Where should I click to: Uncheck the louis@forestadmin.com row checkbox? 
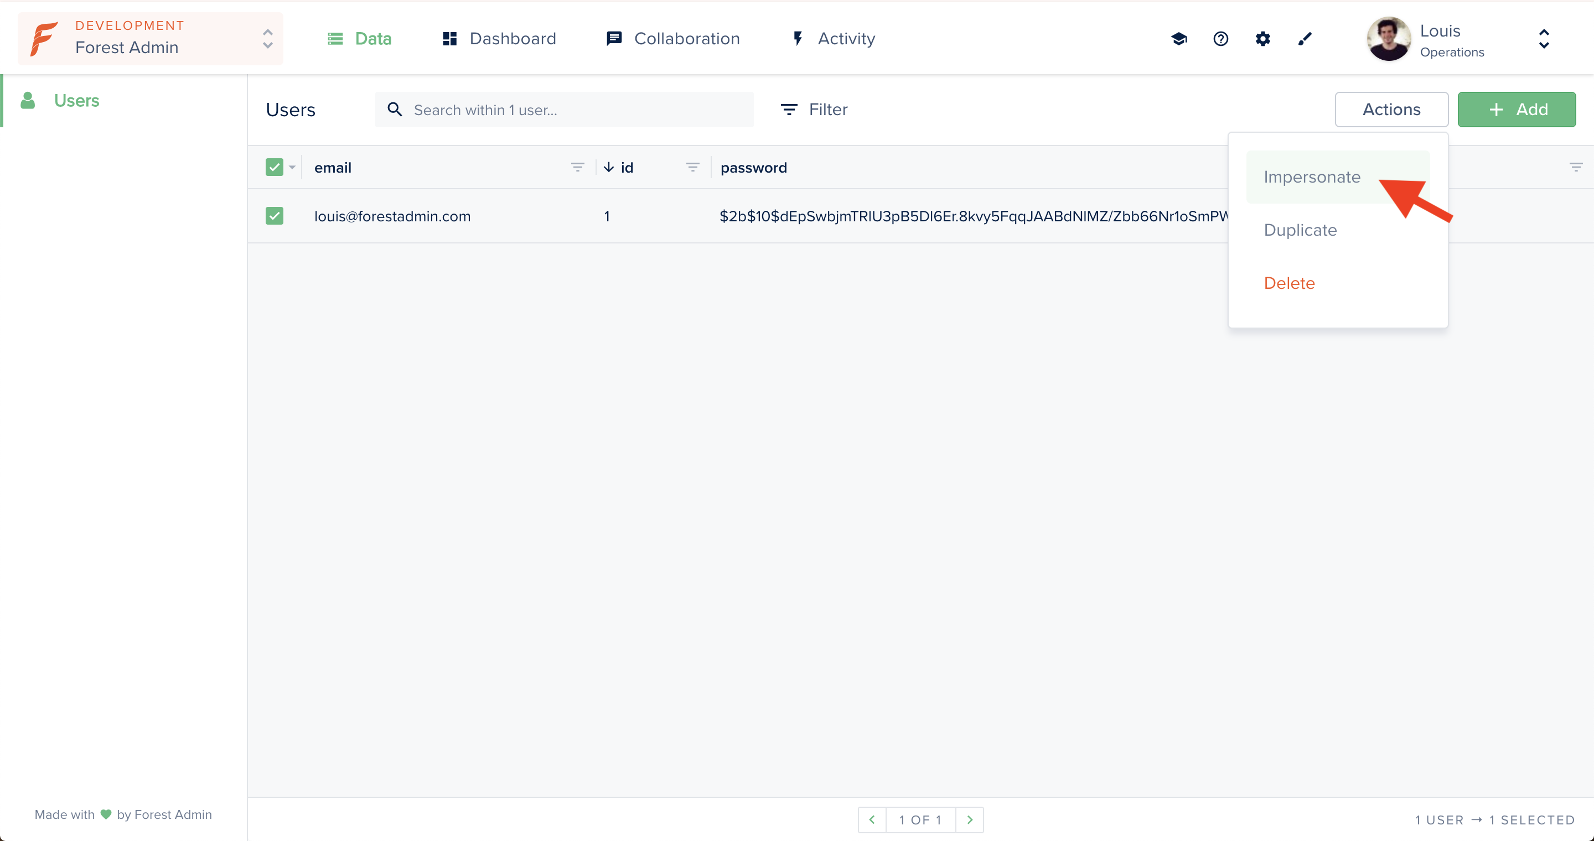274,216
